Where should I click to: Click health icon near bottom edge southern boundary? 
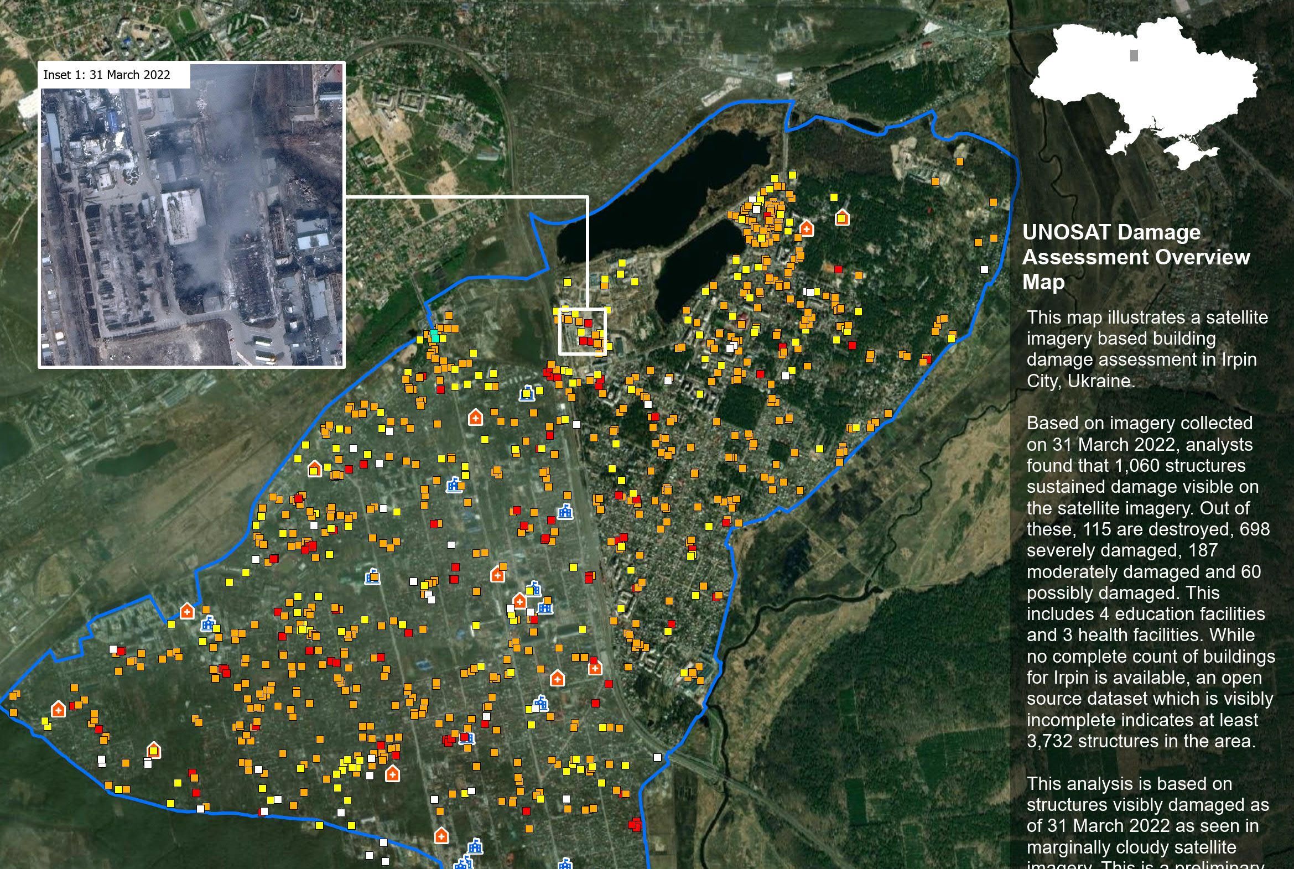point(441,835)
